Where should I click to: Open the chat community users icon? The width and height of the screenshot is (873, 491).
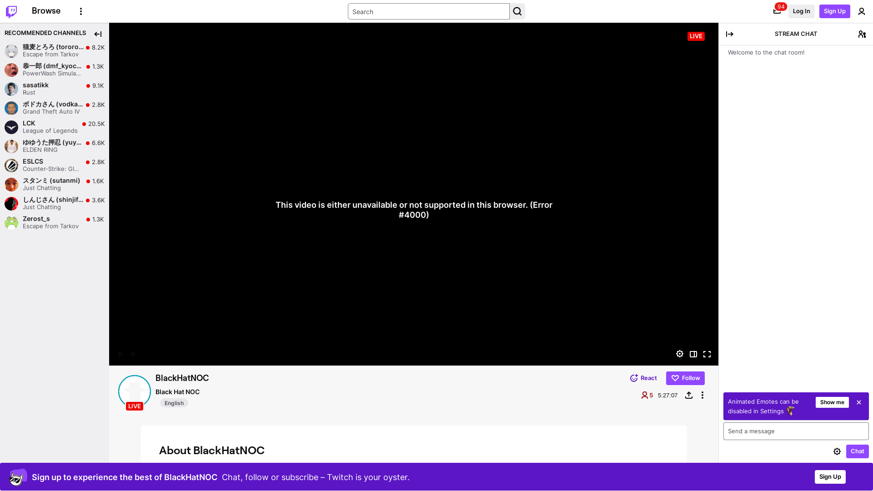[862, 34]
